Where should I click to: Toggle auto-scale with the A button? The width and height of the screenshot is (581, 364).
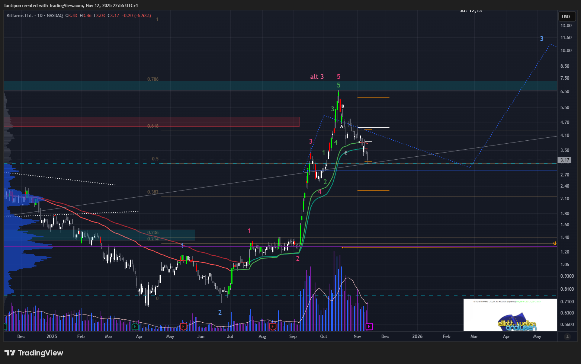(x=567, y=337)
